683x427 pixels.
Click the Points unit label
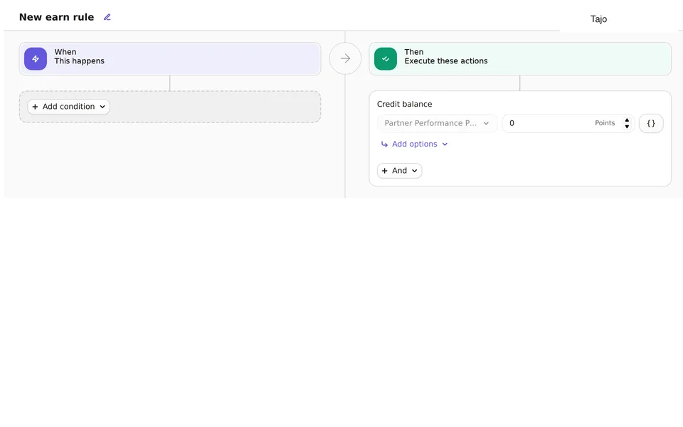pyautogui.click(x=605, y=123)
